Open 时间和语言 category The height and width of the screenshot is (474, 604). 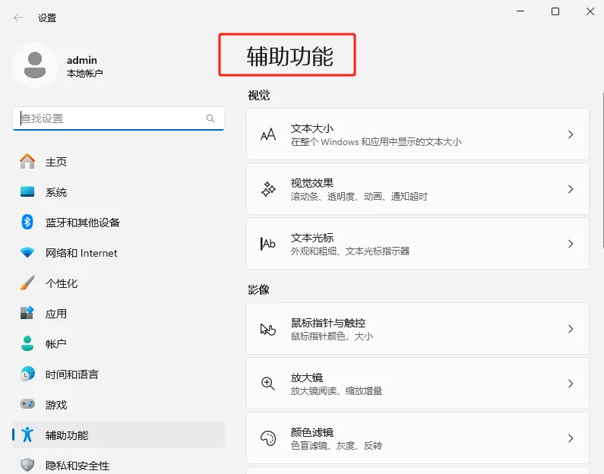coord(119,374)
